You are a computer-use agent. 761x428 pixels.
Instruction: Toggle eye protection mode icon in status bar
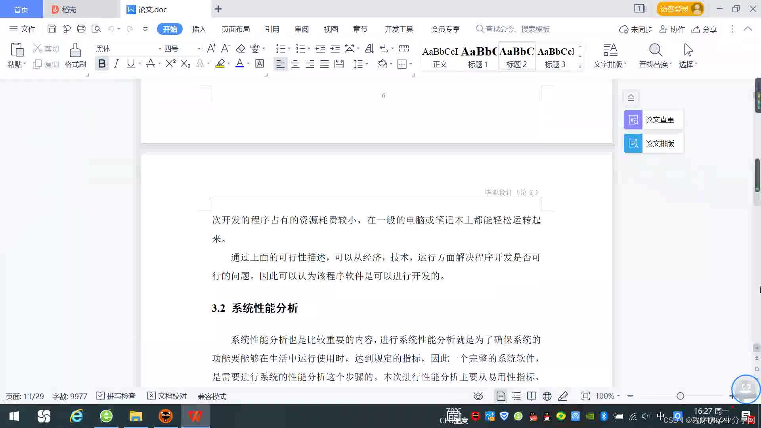pos(478,396)
